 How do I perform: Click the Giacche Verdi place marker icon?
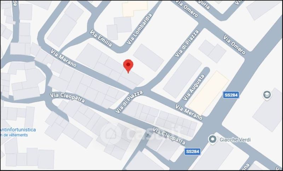pos(213,139)
